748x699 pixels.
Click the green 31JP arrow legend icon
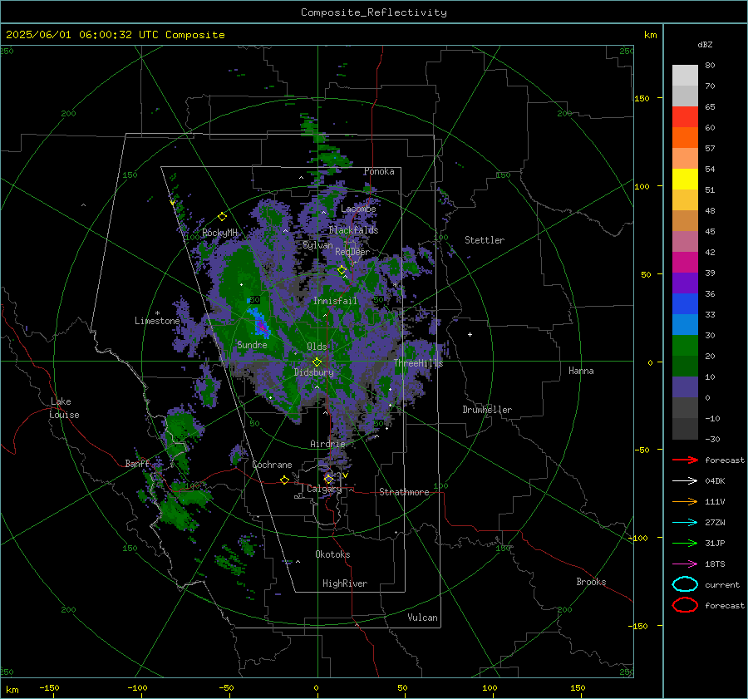tap(685, 543)
